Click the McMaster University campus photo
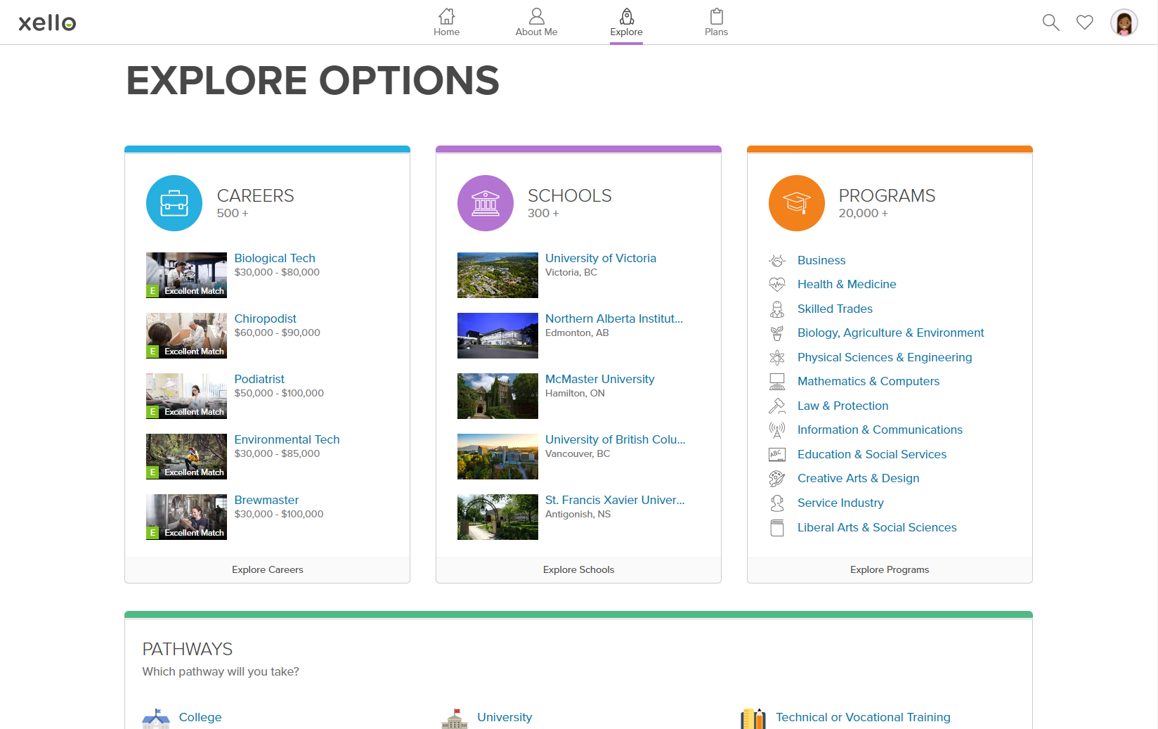Viewport: 1158px width, 729px height. [497, 396]
